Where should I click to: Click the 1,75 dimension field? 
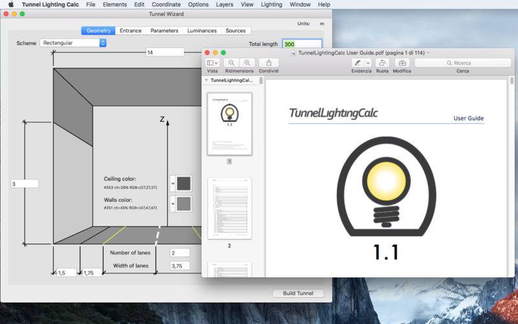click(91, 273)
